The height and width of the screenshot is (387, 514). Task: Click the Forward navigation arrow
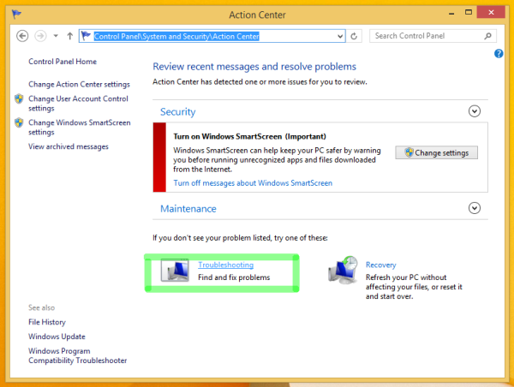point(40,36)
